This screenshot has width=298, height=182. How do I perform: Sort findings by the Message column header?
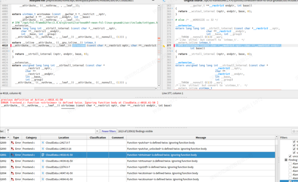(x=200, y=137)
